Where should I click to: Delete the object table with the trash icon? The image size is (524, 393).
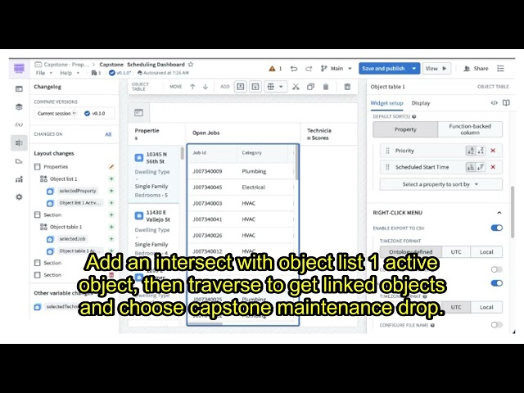tap(347, 87)
